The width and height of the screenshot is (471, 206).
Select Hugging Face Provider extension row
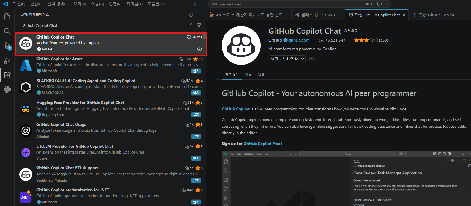111,109
